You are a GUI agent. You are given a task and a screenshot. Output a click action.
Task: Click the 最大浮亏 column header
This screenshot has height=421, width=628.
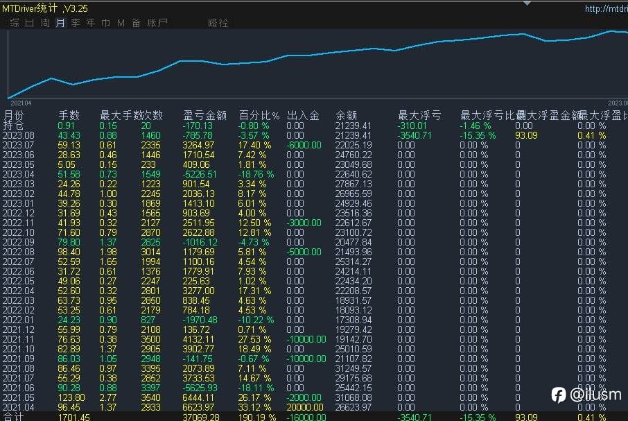[419, 115]
